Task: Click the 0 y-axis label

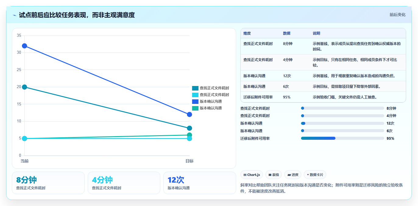Action: click(x=20, y=156)
